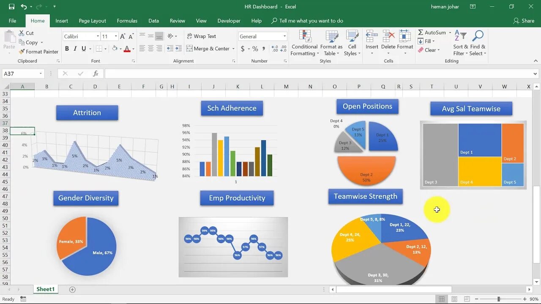Click the Borders icon
The image size is (541, 304).
pyautogui.click(x=98, y=49)
